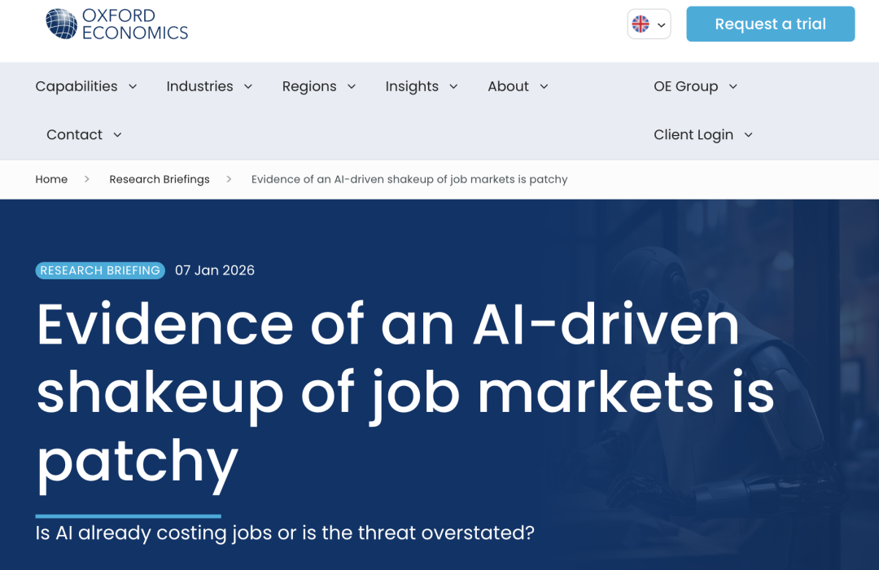
Task: Click the UK flag language icon
Action: pos(641,24)
